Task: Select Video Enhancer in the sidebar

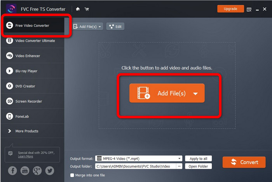Action: (33, 56)
